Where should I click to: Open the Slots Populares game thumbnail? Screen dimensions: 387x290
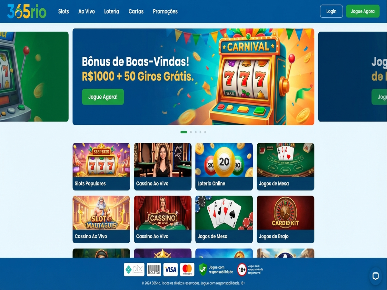101,167
